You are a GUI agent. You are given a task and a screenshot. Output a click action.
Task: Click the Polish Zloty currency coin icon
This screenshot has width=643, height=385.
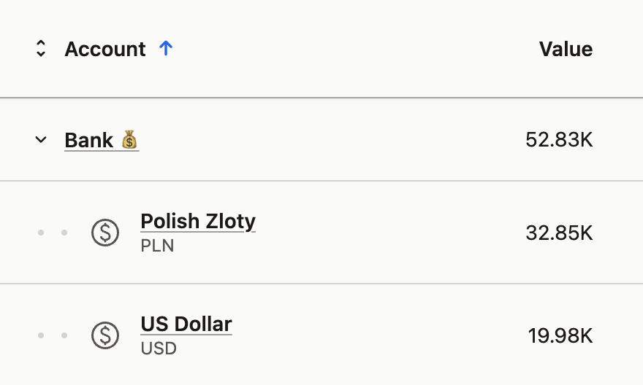104,233
